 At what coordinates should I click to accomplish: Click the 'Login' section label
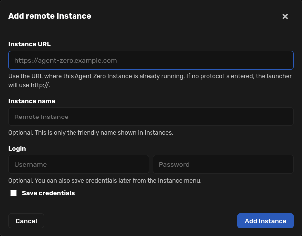[x=17, y=149]
